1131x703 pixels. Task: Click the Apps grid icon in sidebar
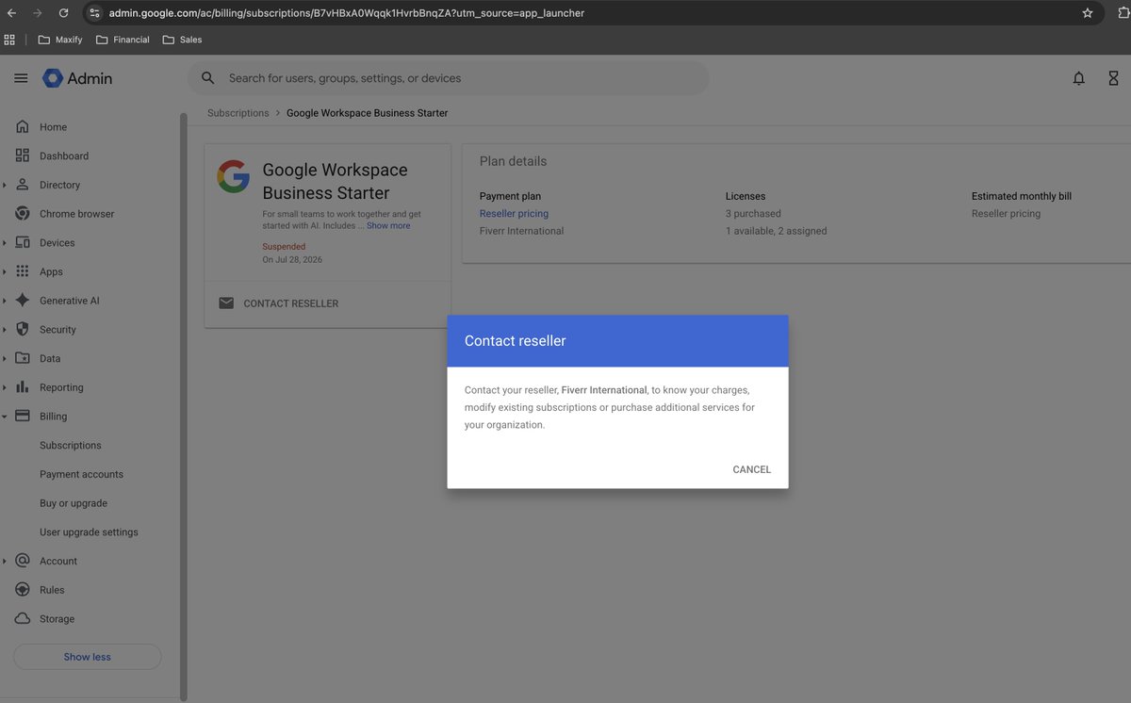23,271
